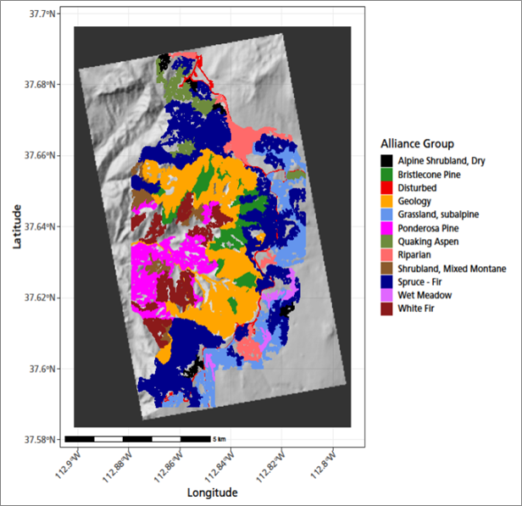Click the 37.68°N latitude tick label
The width and height of the screenshot is (522, 506).
(x=40, y=84)
